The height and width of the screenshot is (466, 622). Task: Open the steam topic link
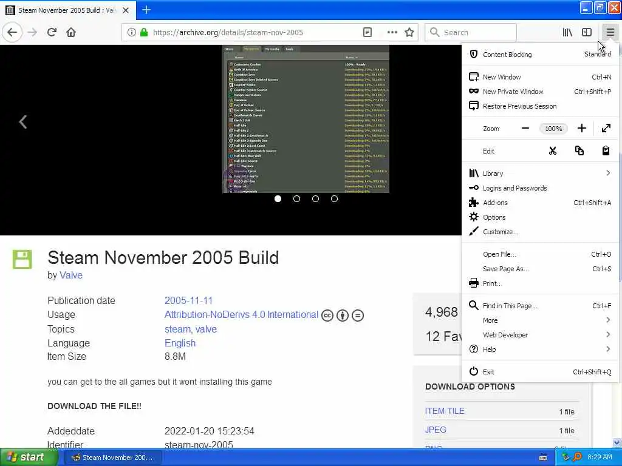click(177, 329)
